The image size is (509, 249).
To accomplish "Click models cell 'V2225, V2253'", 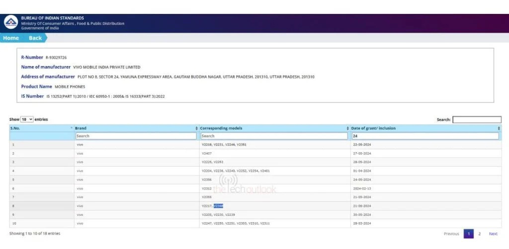I will pos(274,162).
